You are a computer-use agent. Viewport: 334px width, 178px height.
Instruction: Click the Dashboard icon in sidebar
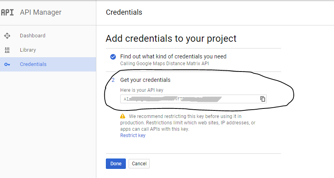(x=7, y=36)
